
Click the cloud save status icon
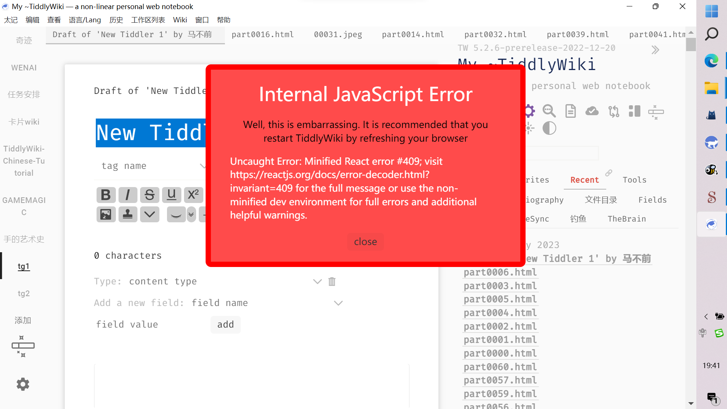(592, 111)
